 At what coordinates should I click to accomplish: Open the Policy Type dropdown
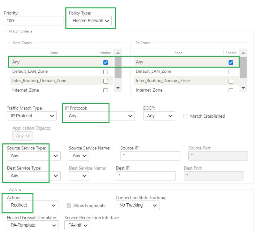(90, 21)
